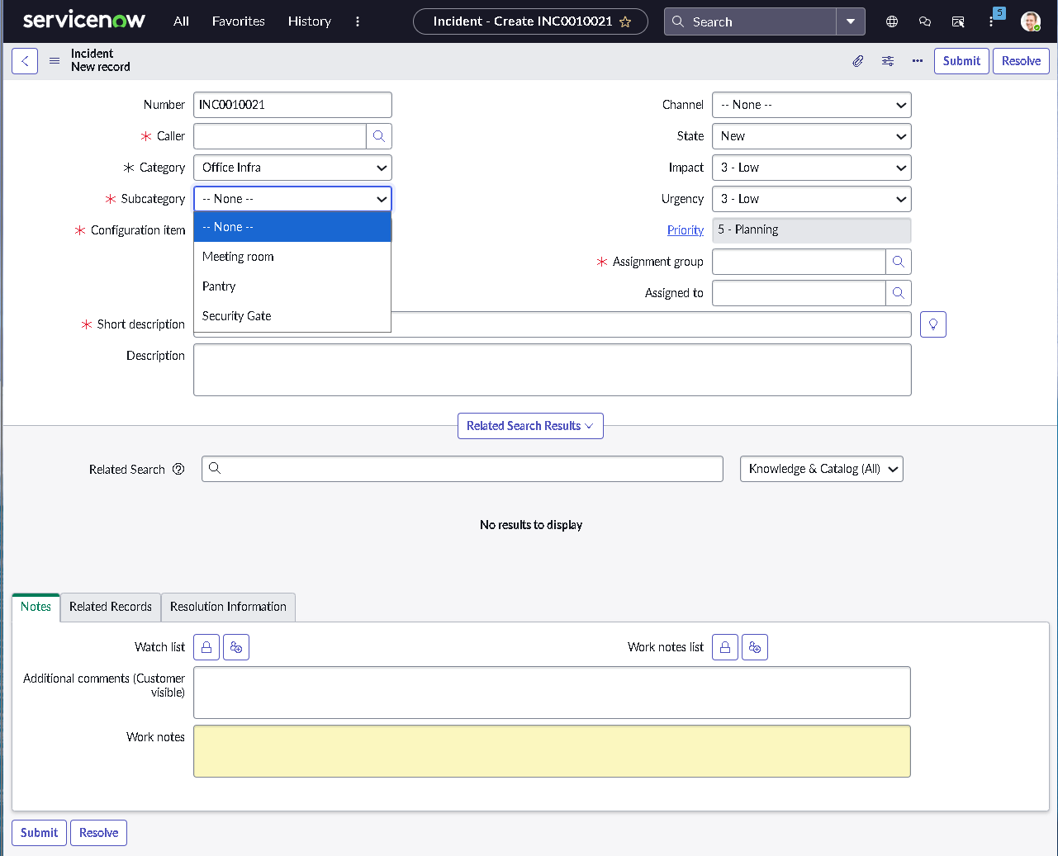Open the Favorites menu
The height and width of the screenshot is (856, 1058).
coord(238,21)
